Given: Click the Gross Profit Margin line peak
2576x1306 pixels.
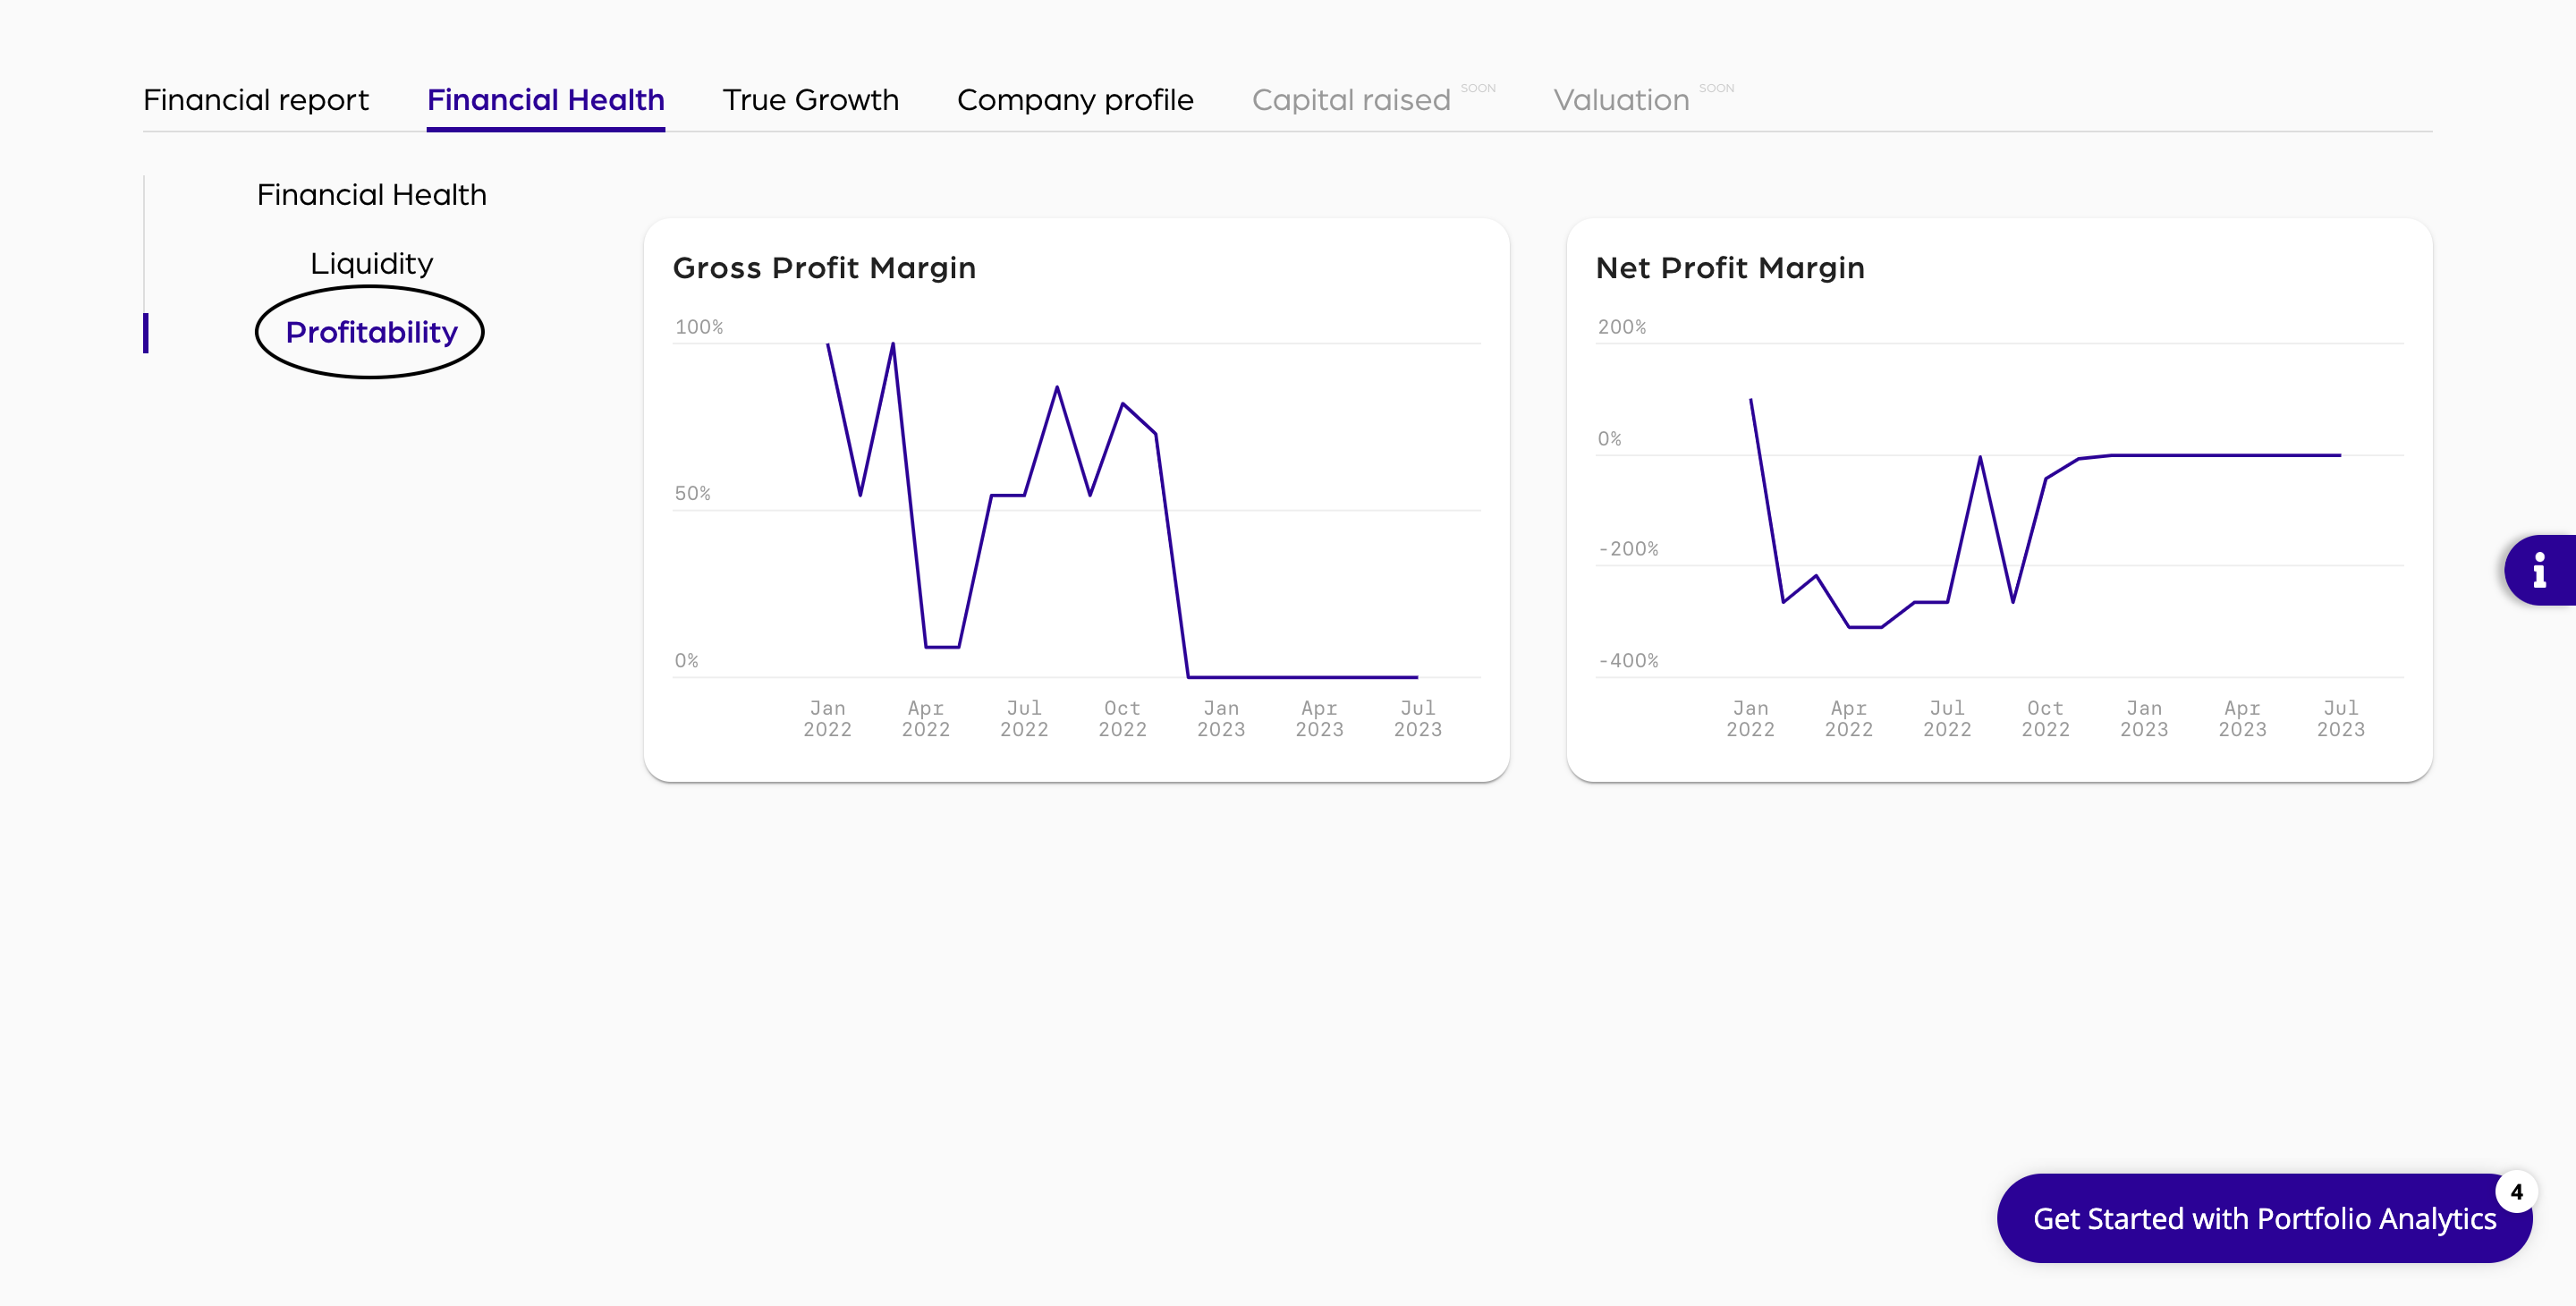Looking at the screenshot, I should click(x=892, y=345).
